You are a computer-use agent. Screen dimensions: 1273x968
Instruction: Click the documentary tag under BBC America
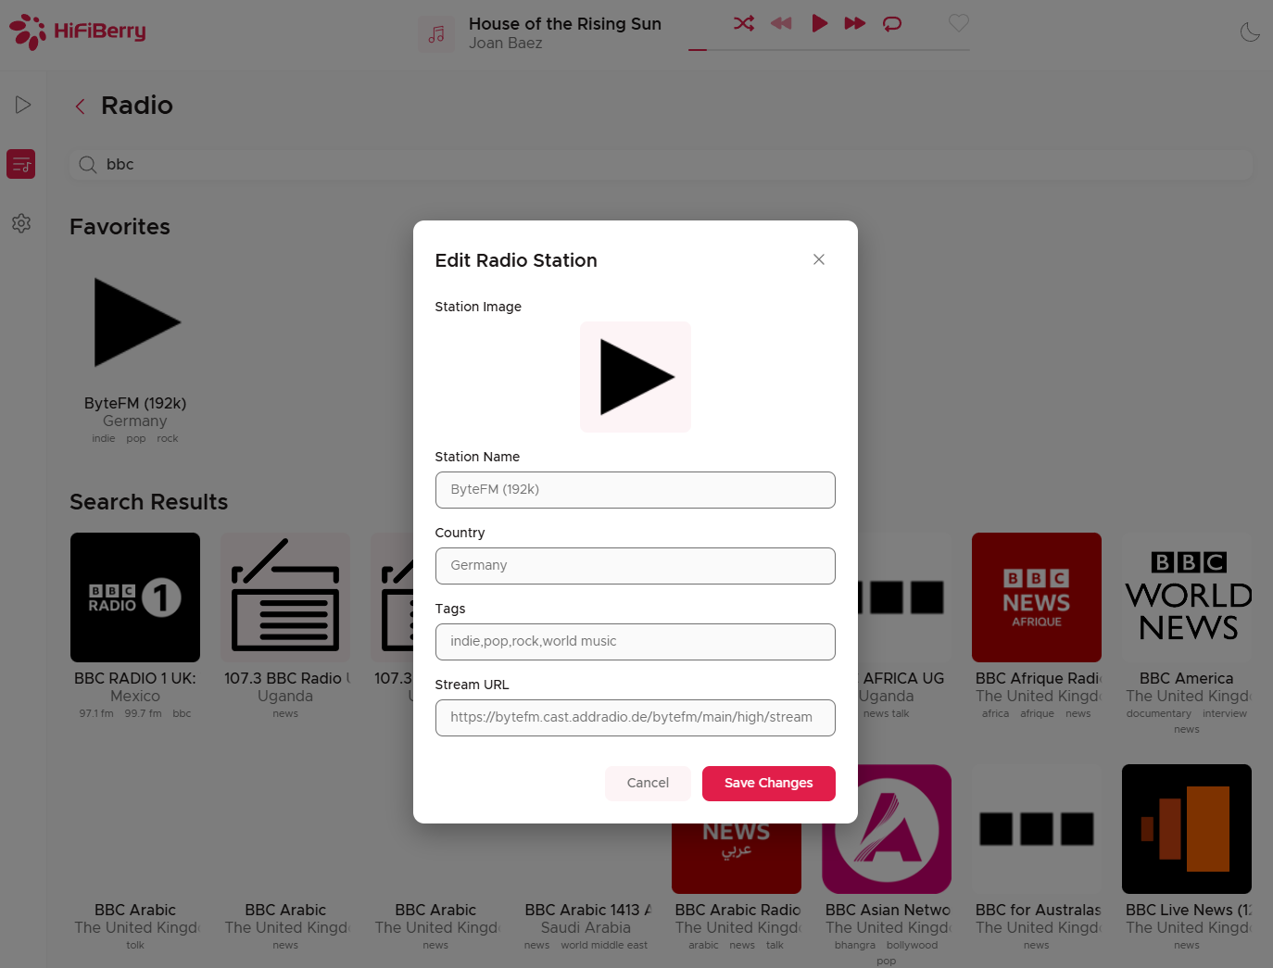1159,714
